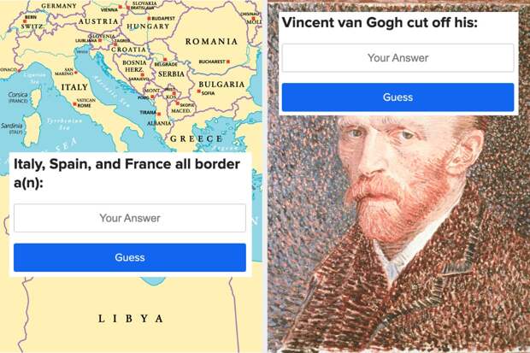The width and height of the screenshot is (530, 353).
Task: Click the Guess button below the map question
Action: pyautogui.click(x=130, y=257)
